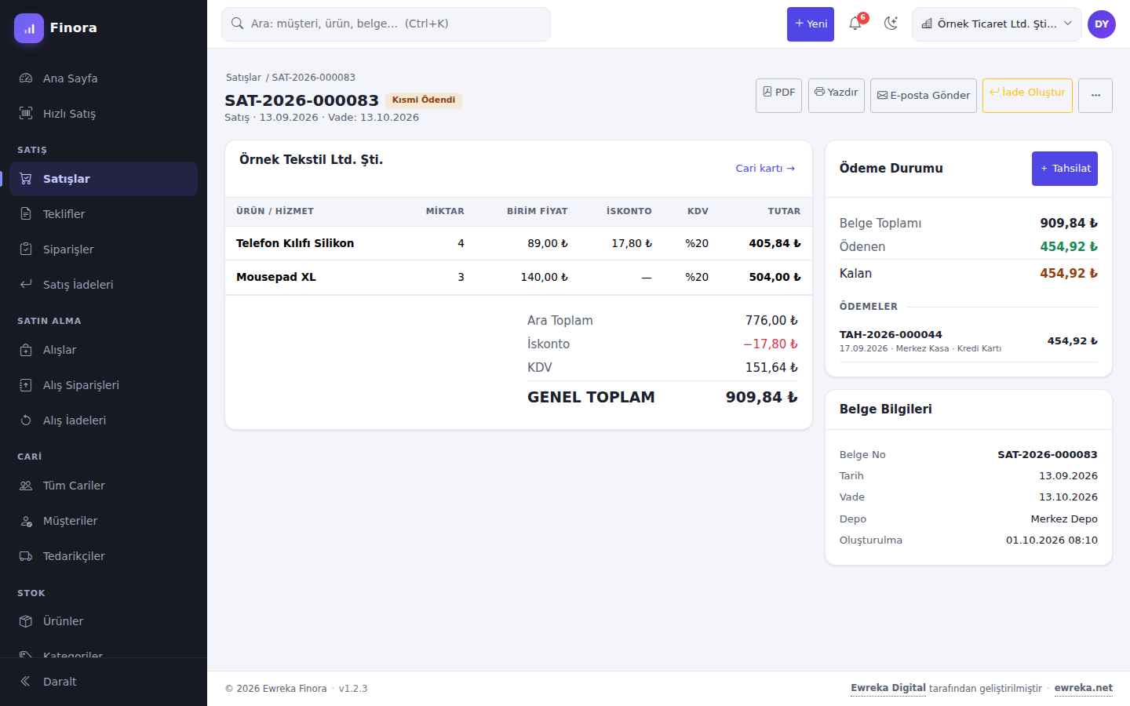The width and height of the screenshot is (1130, 706).
Task: Go to Ana Sayfa in sidebar
Action: point(104,78)
